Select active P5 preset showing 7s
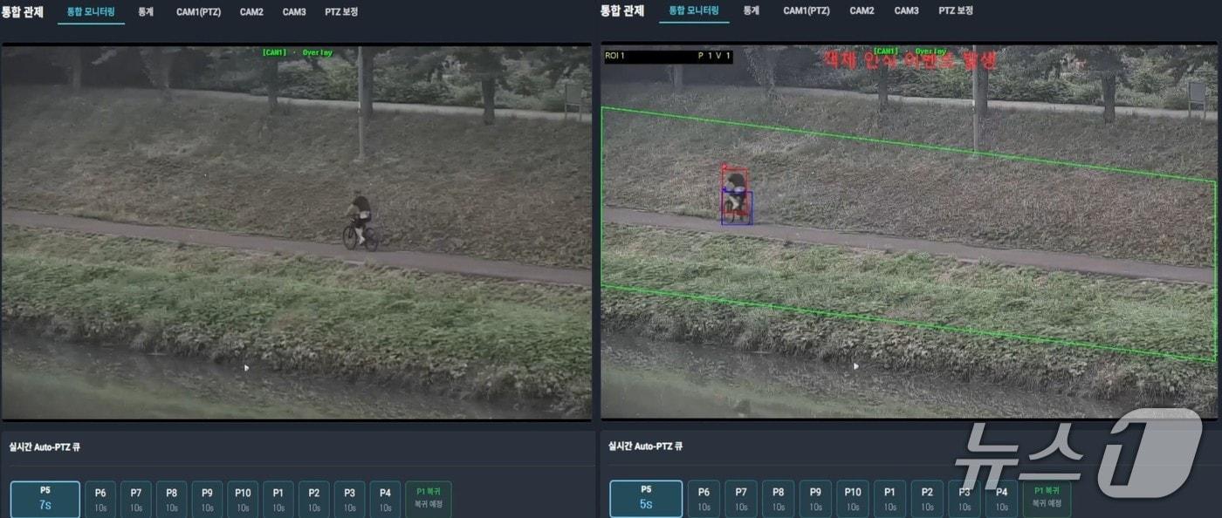1222x518 pixels. (x=45, y=499)
